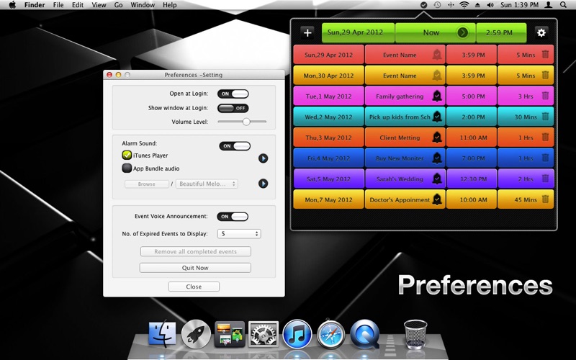
Task: Open Launchpad from the Dock
Action: [x=196, y=334]
